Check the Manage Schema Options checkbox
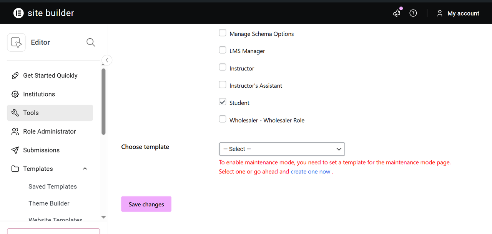 pyautogui.click(x=223, y=33)
